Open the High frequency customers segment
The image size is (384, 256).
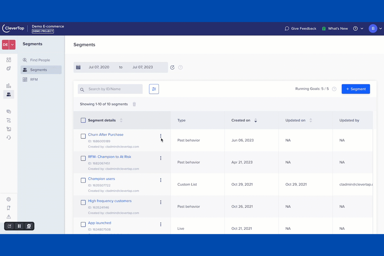coord(110,201)
